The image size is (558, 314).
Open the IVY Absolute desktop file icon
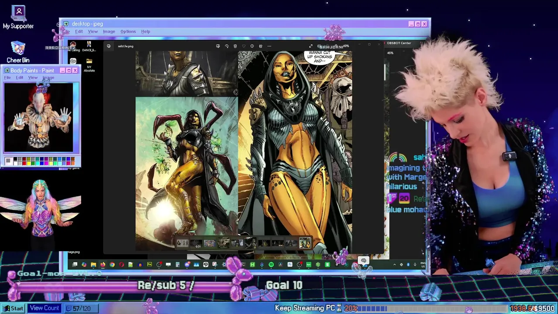(x=89, y=65)
